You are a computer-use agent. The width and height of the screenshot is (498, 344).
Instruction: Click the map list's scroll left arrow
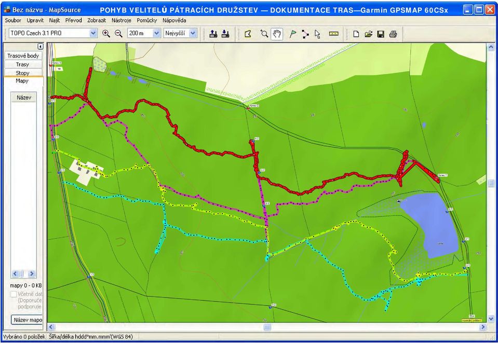pos(15,273)
